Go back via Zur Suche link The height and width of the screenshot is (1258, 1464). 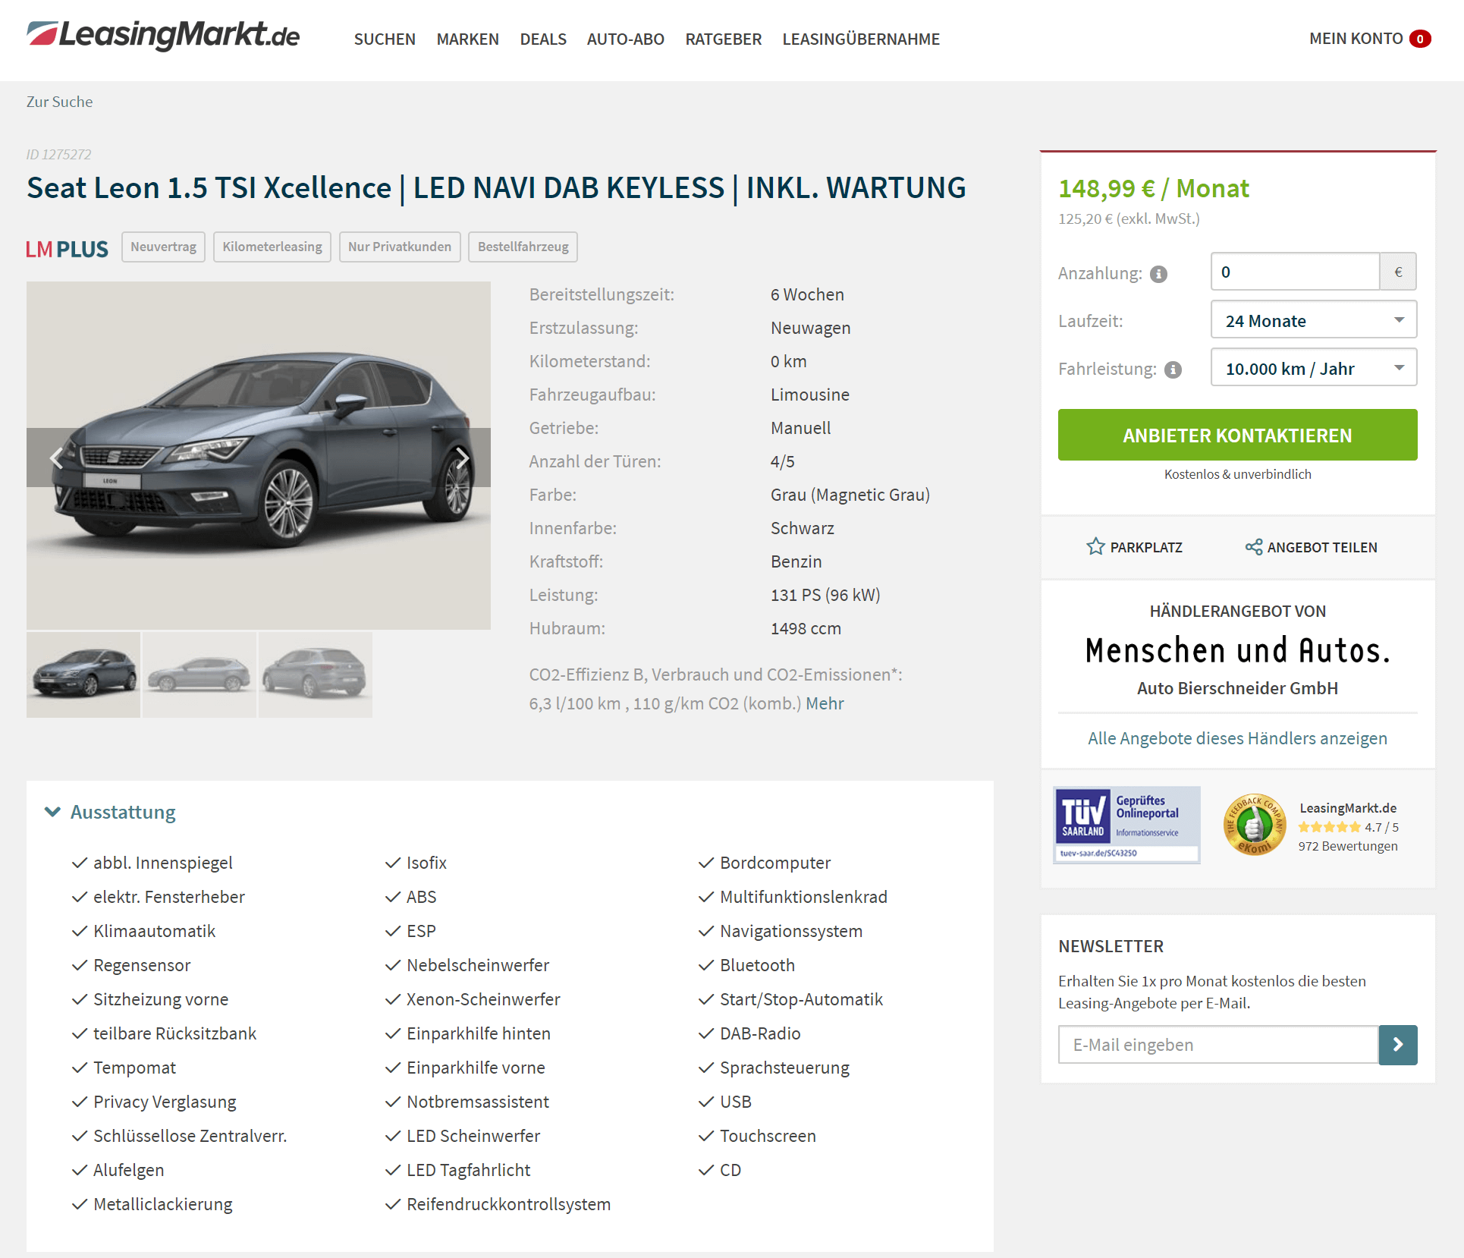pyautogui.click(x=59, y=102)
